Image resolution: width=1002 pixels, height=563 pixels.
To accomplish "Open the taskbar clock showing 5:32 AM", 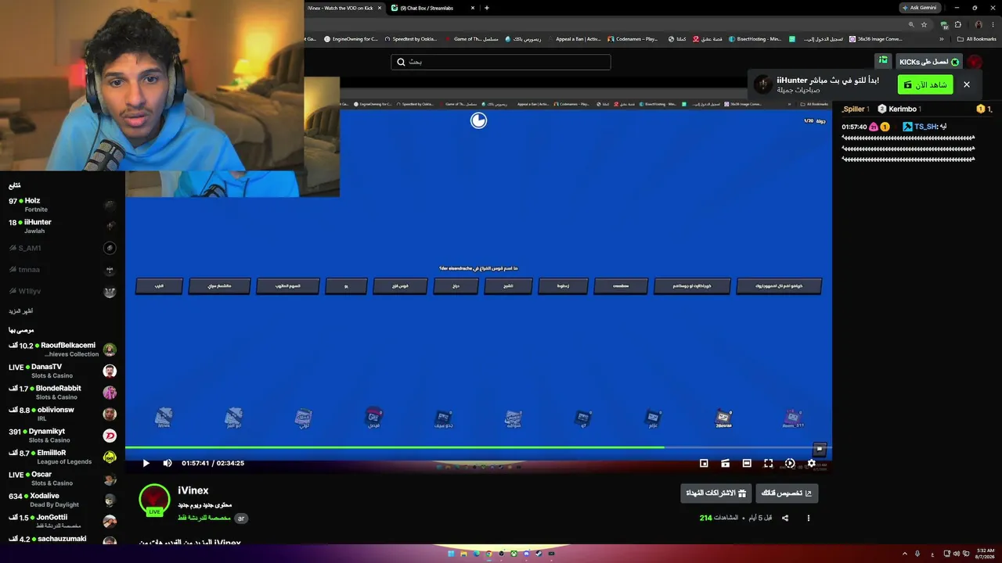I will (985, 554).
